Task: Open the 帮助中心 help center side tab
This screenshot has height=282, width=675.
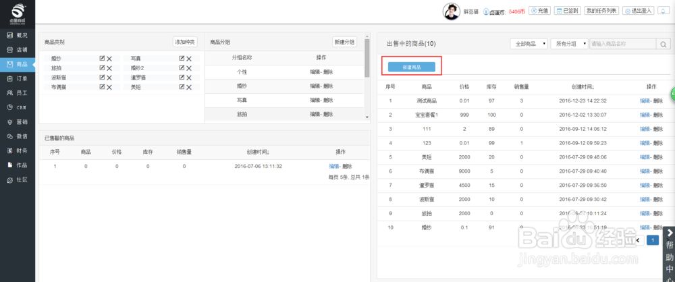Action: (669, 254)
